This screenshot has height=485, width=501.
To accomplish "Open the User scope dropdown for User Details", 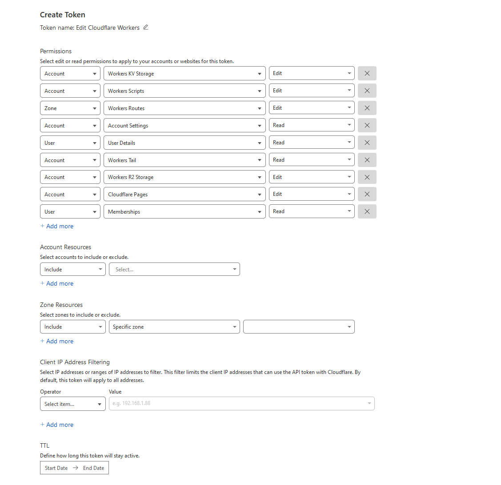I will pos(70,143).
